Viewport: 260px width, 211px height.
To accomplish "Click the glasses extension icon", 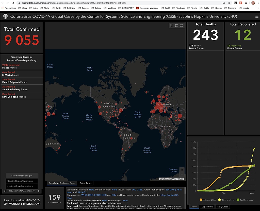I will [x=246, y=3].
